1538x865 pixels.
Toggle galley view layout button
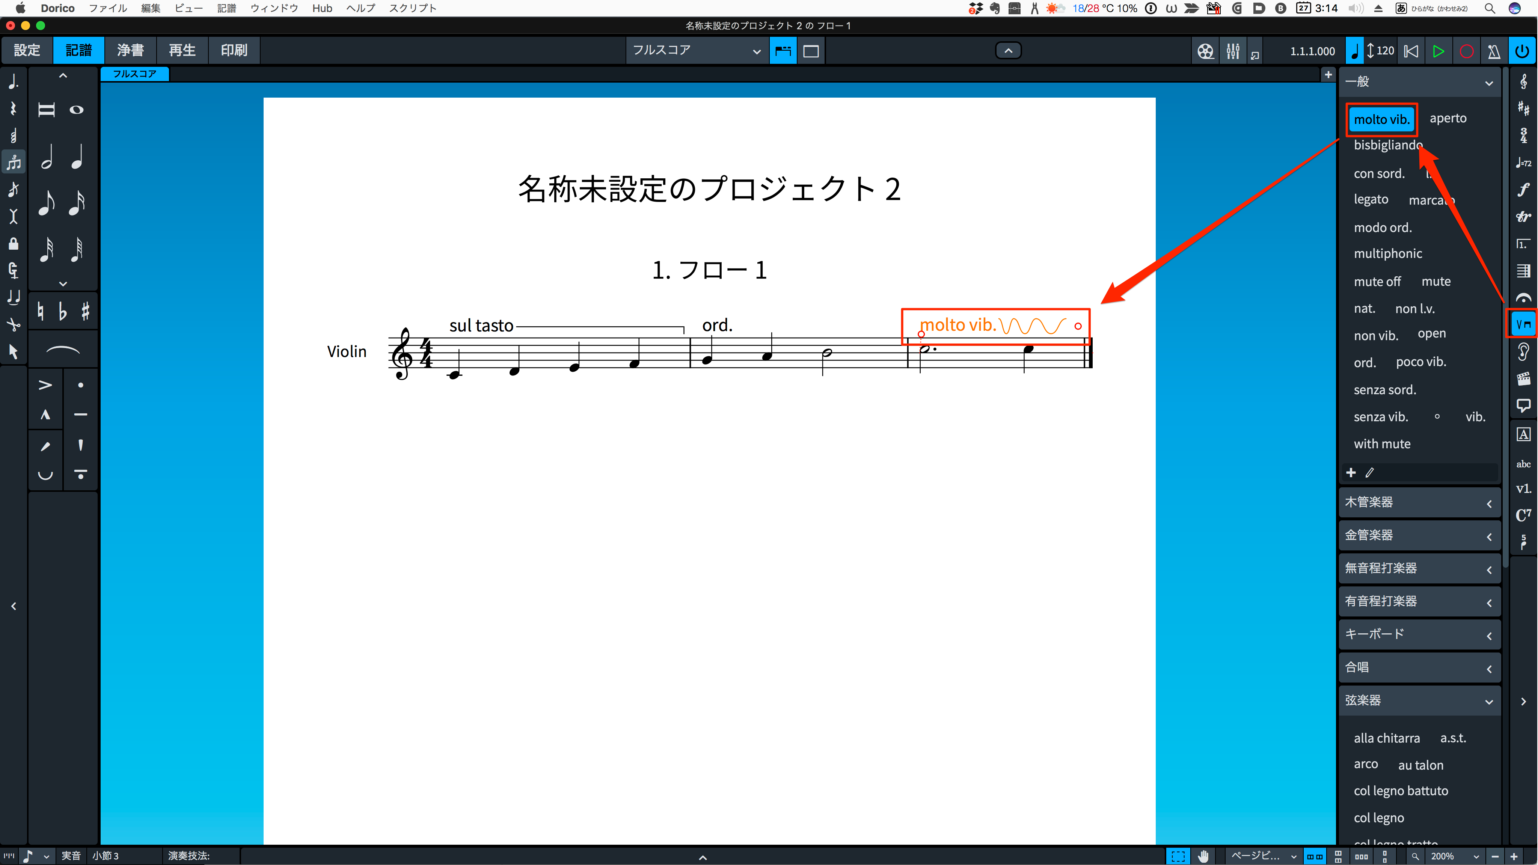tap(783, 51)
